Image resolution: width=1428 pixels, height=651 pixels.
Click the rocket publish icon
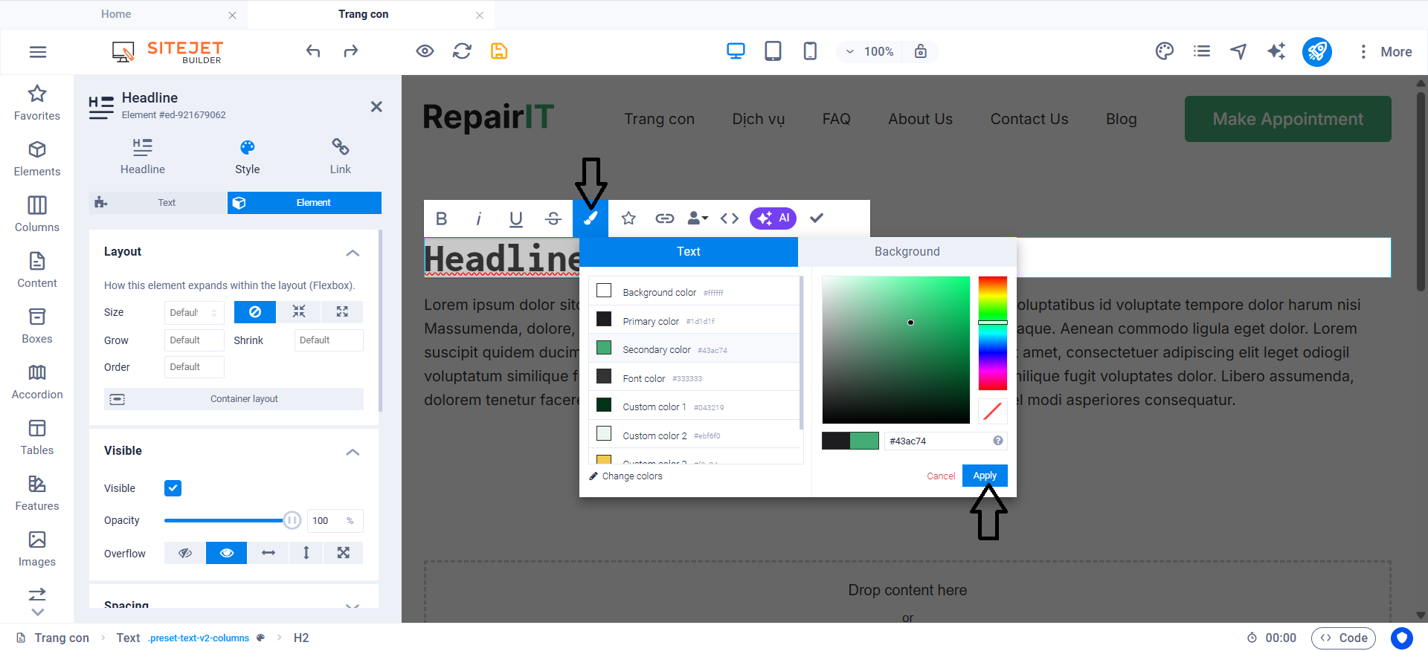click(x=1316, y=51)
